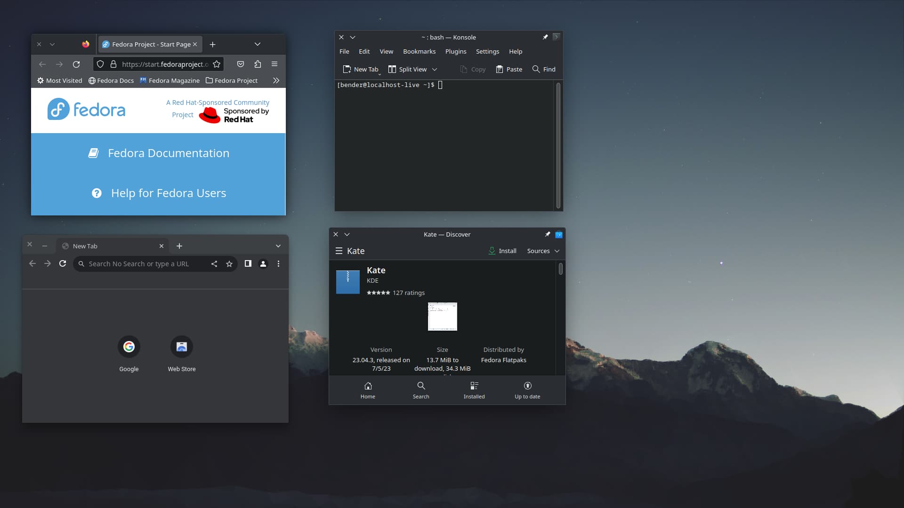The image size is (904, 508).
Task: Click Chromium back arrow
Action: click(32, 264)
